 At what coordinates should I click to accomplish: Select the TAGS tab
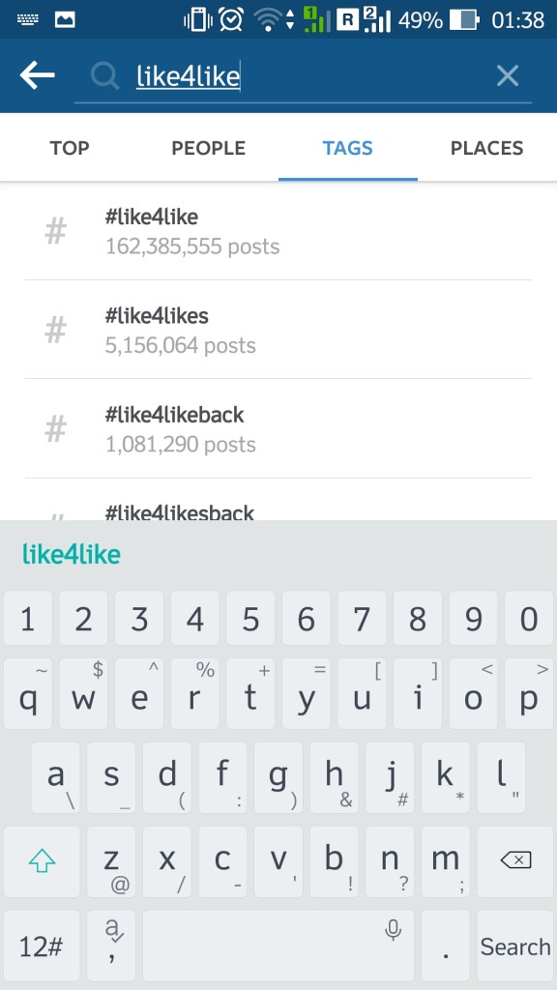tap(348, 148)
